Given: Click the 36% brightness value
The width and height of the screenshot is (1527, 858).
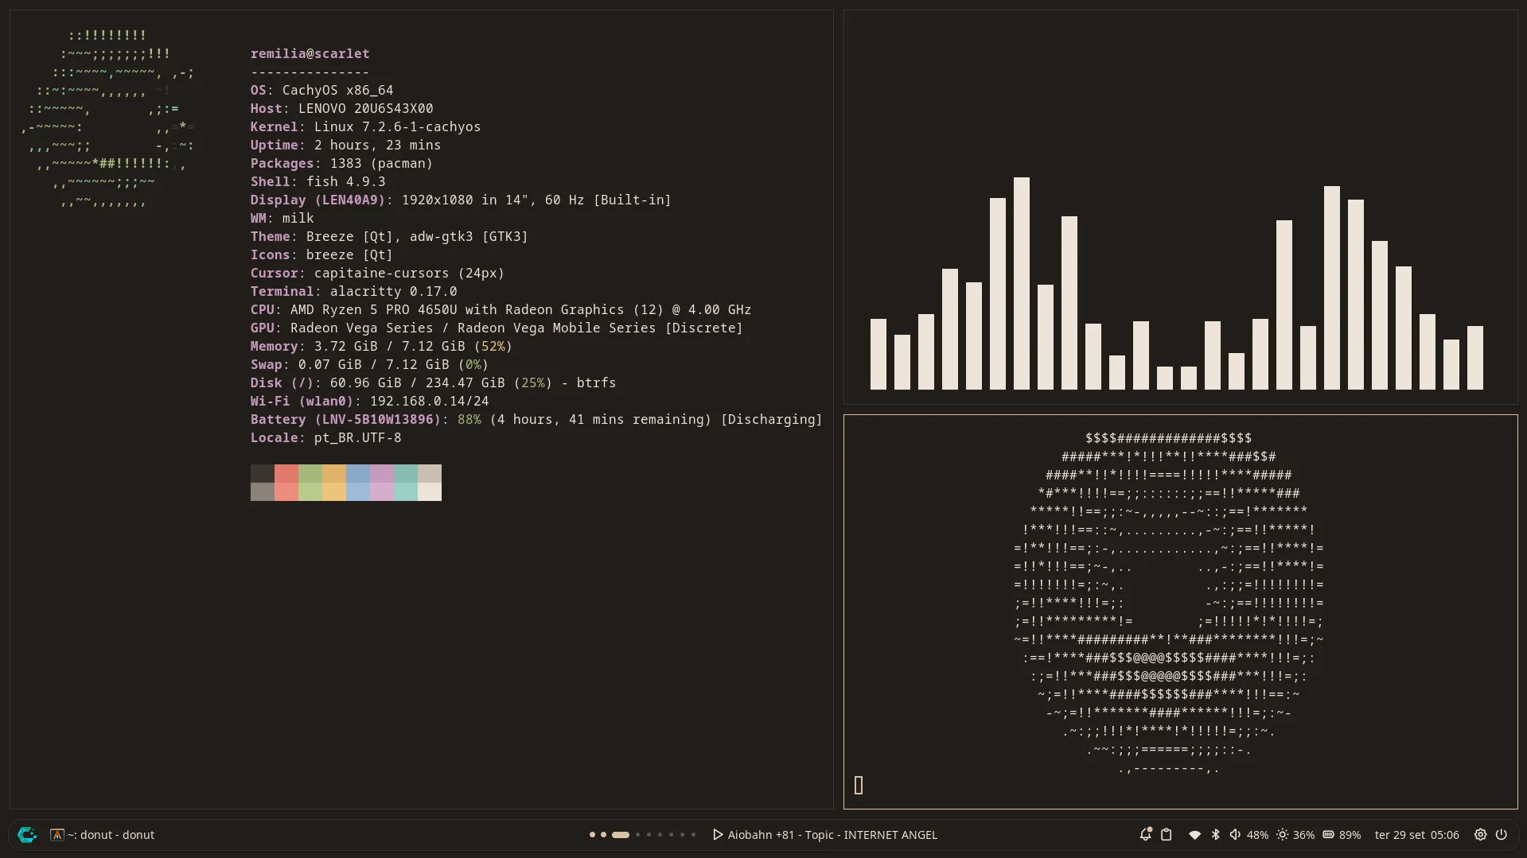Looking at the screenshot, I should click(x=1303, y=835).
